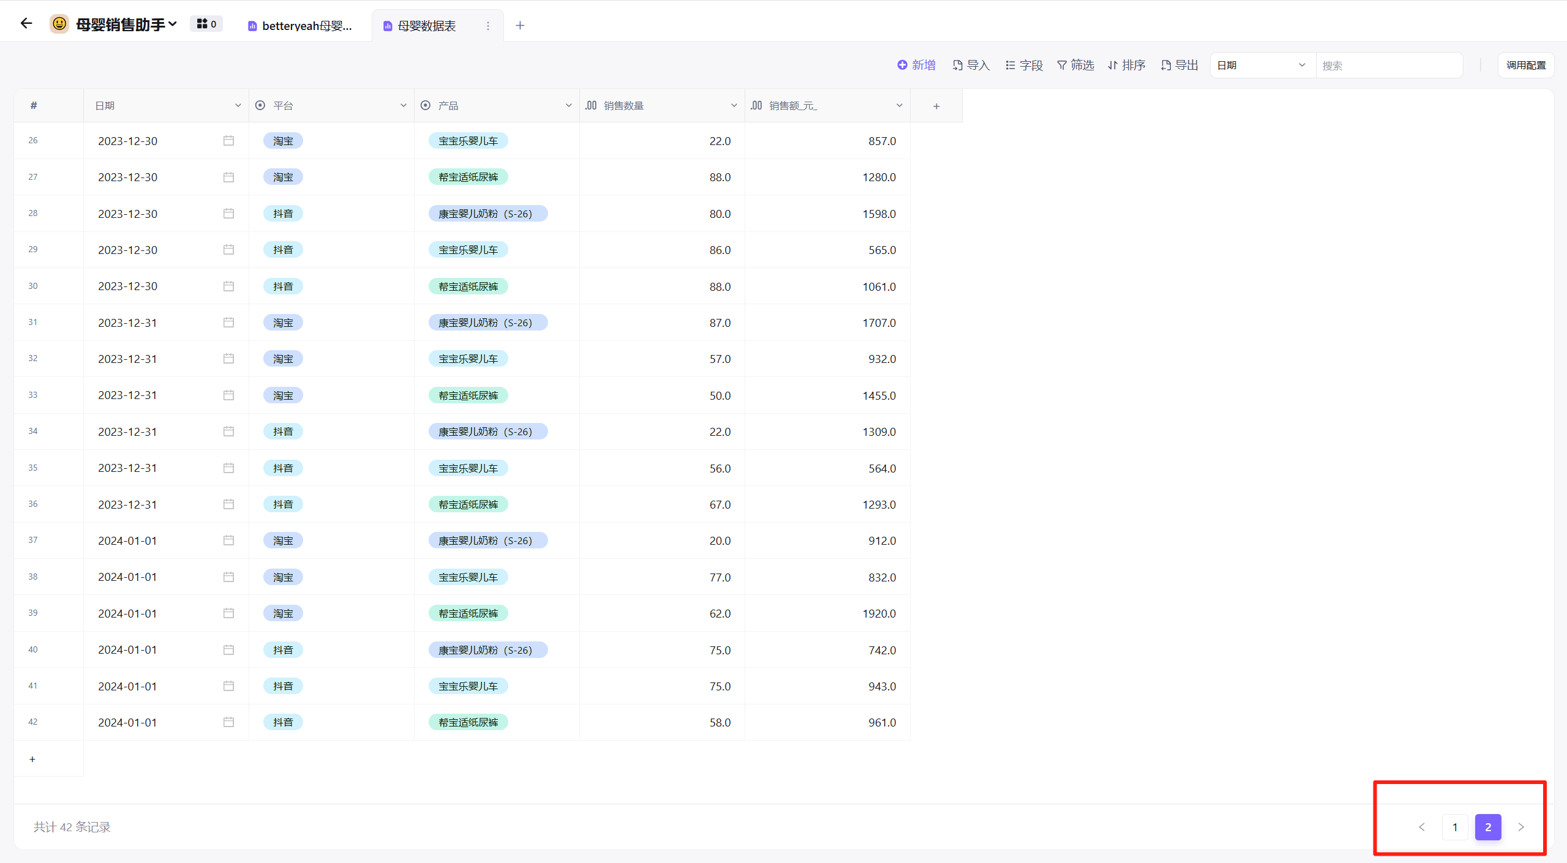Add a new column with plus header

tap(936, 106)
